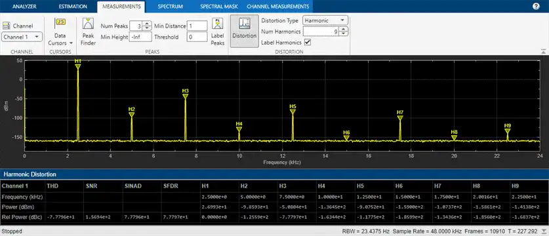This screenshot has width=549, height=236.
Task: Click the Threshold input field
Action: click(197, 37)
